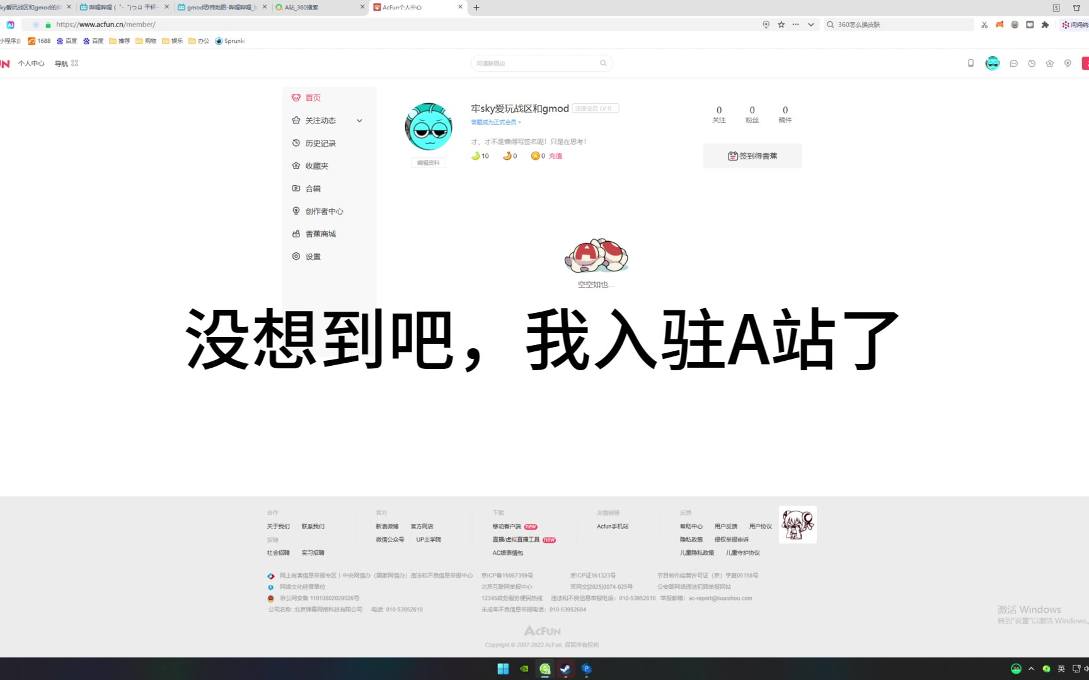Click the user profile avatar image

(x=429, y=127)
